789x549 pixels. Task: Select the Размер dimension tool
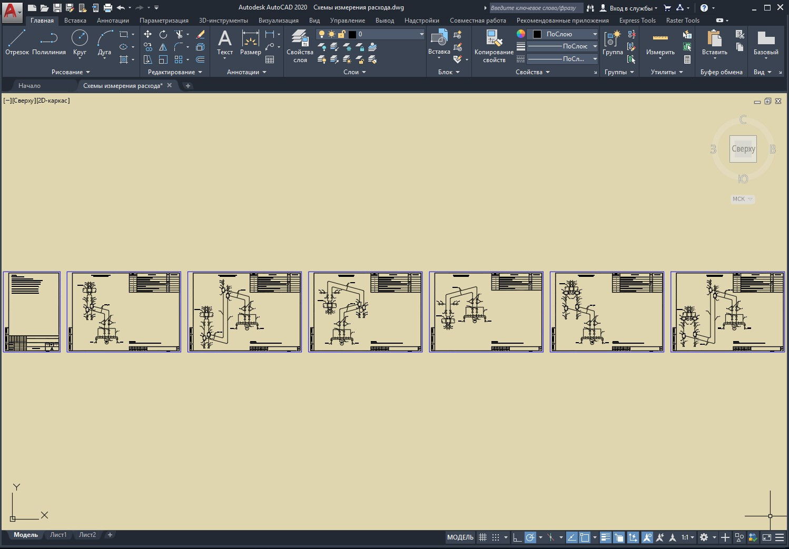coord(250,42)
